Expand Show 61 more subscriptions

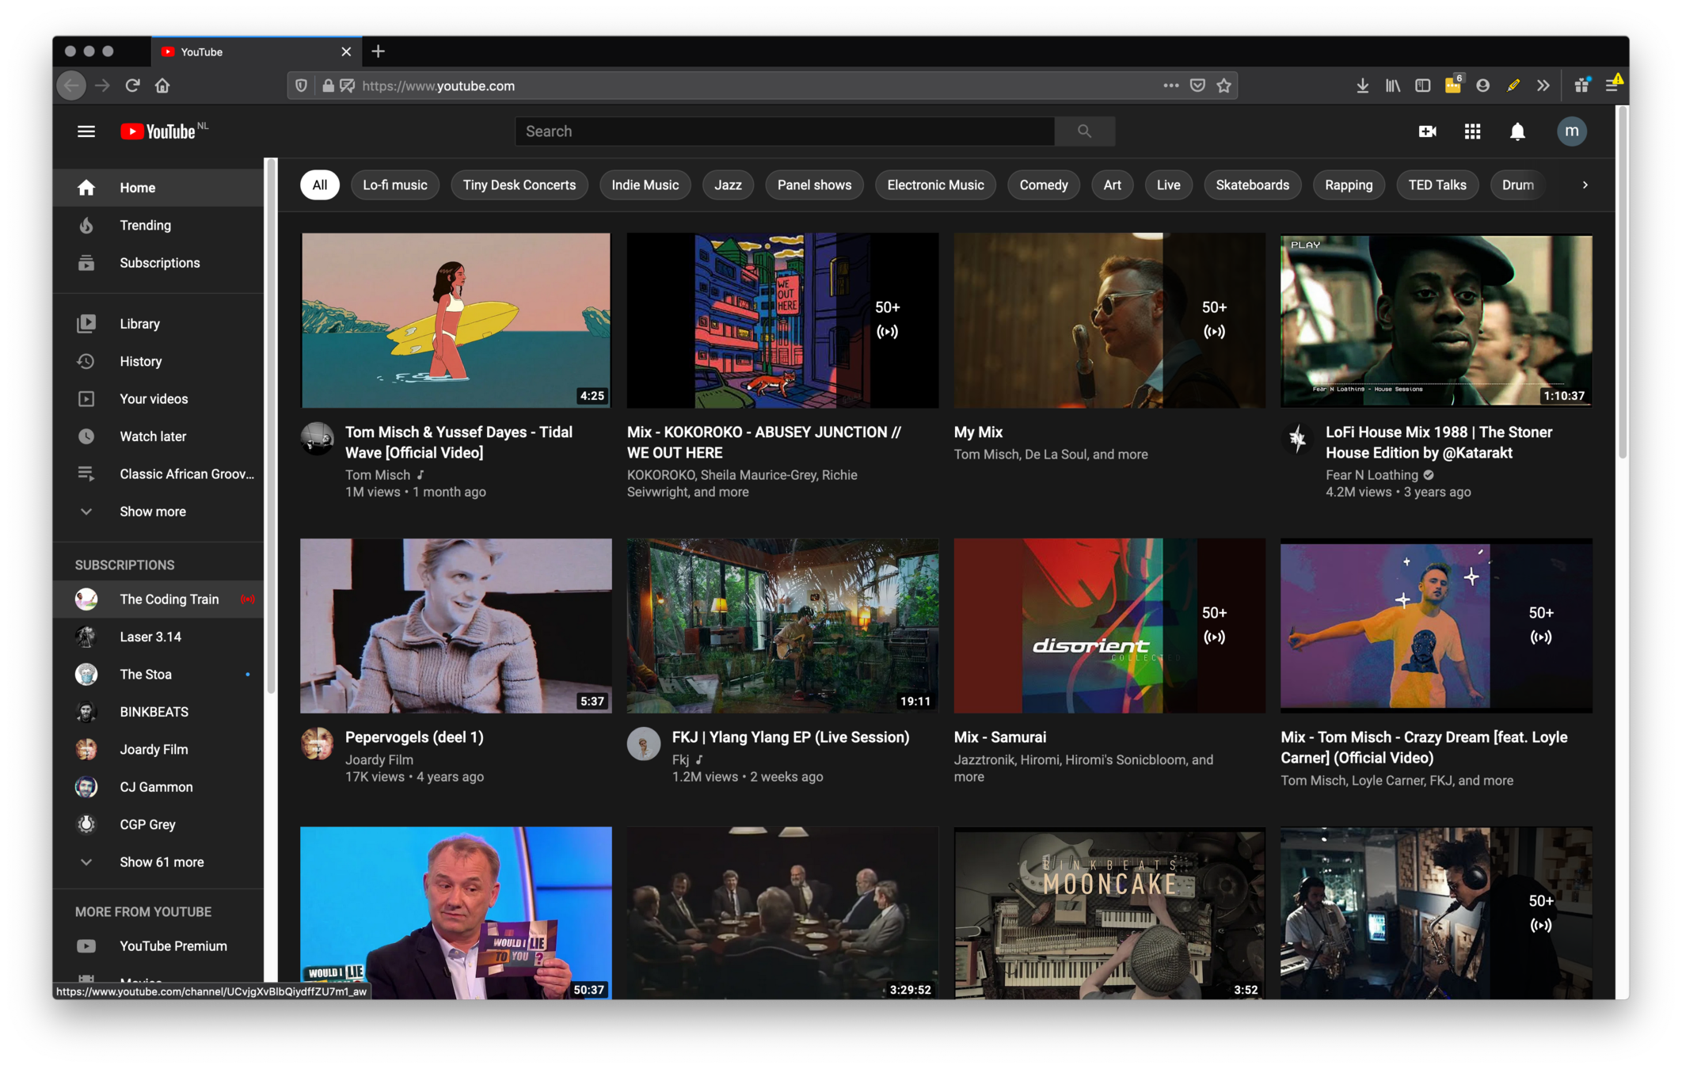pyautogui.click(x=161, y=862)
